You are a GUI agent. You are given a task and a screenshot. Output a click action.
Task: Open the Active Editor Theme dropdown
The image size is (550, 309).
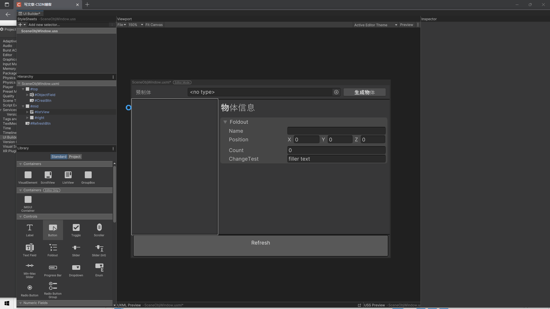pos(375,25)
